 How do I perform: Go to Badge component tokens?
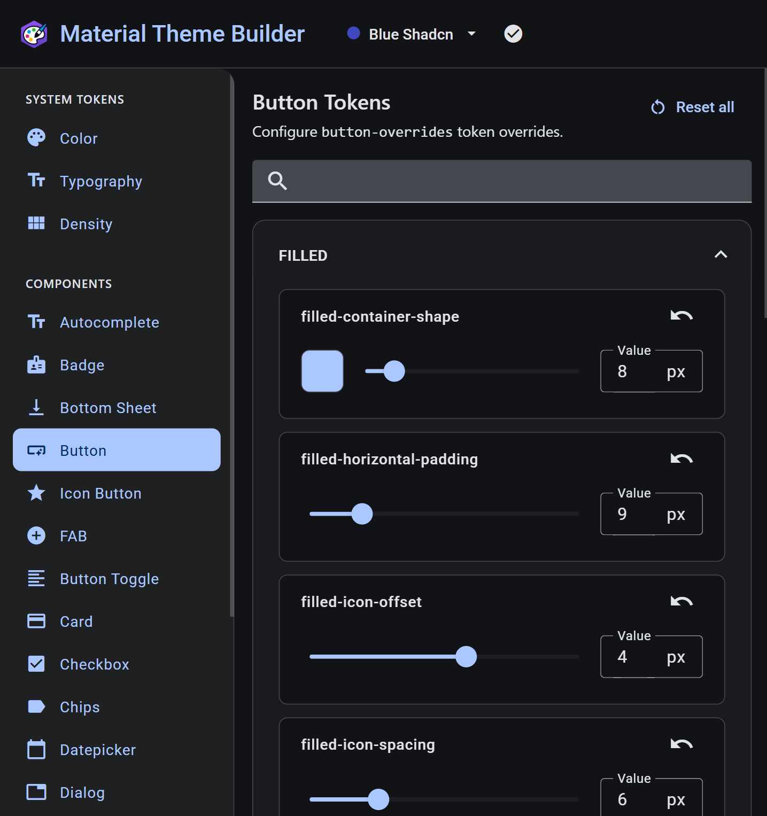(x=117, y=365)
